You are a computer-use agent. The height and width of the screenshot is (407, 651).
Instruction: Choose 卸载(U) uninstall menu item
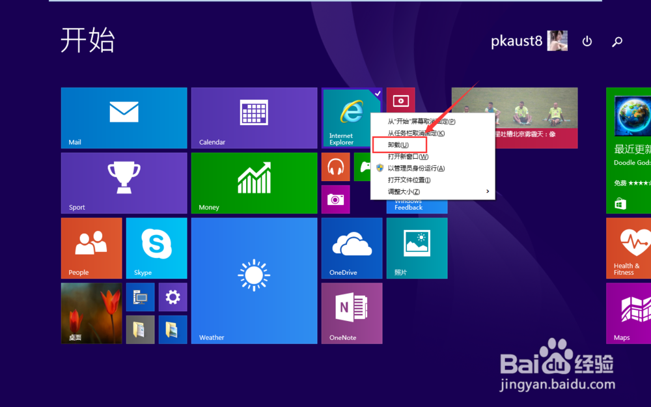[x=433, y=145]
